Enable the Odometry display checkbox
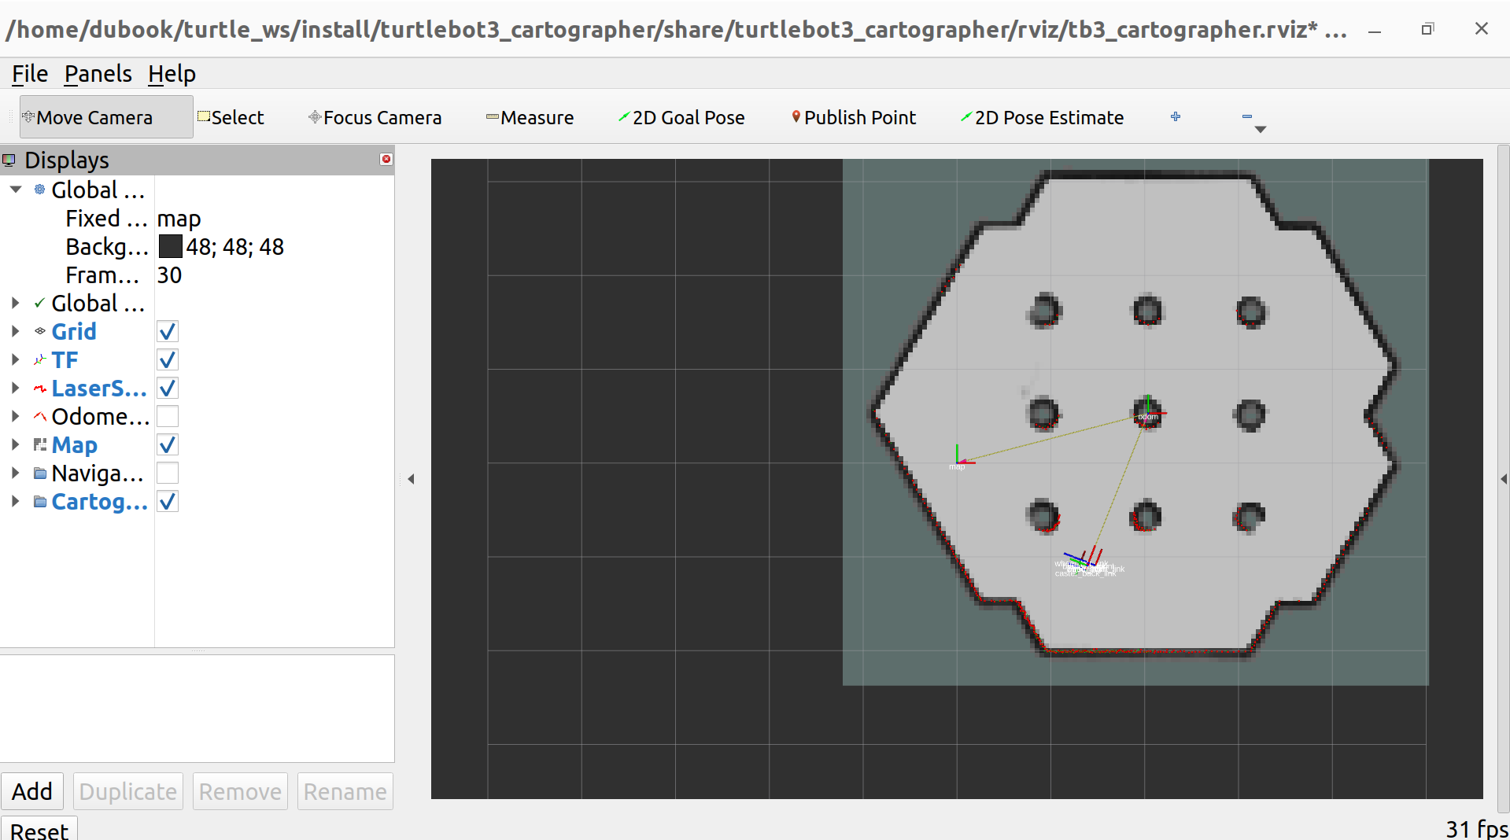The height and width of the screenshot is (840, 1510). 168,416
